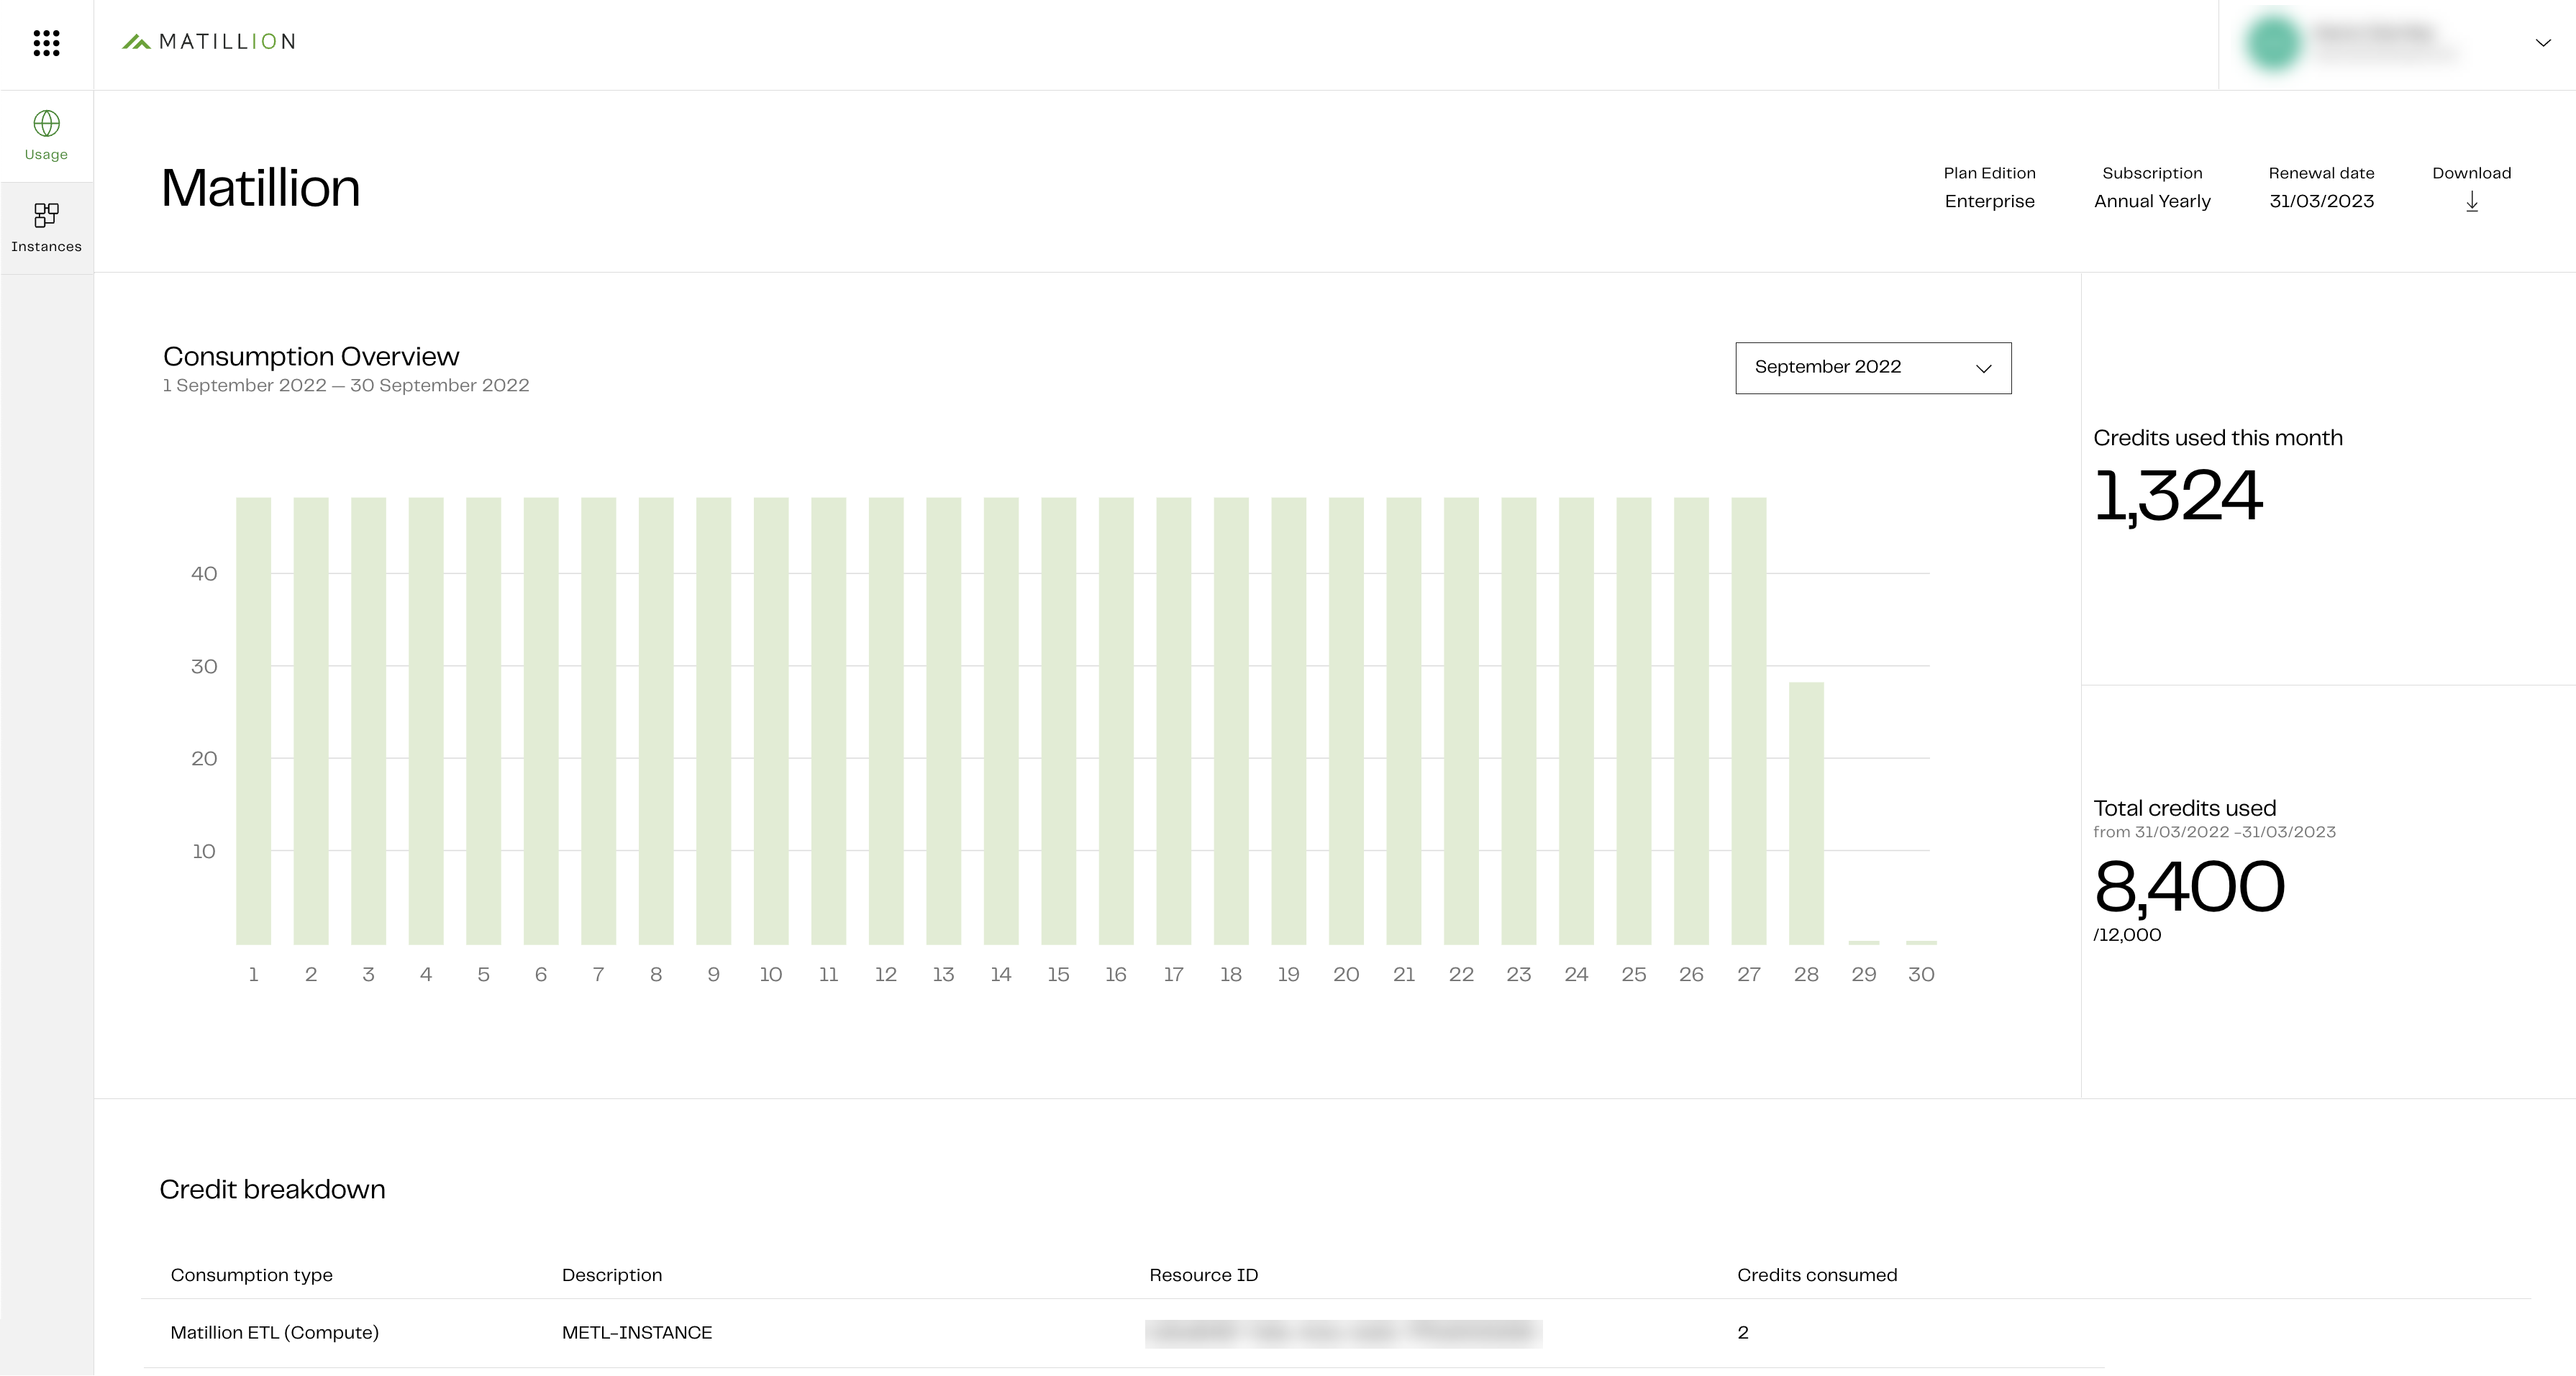Image resolution: width=2576 pixels, height=1376 pixels.
Task: Open the nine-dot app launcher grid
Action: tap(46, 42)
